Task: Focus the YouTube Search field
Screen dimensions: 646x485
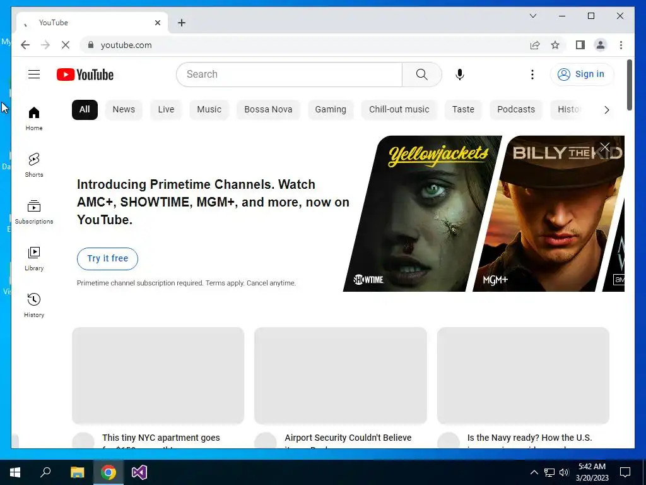Action: [x=289, y=75]
